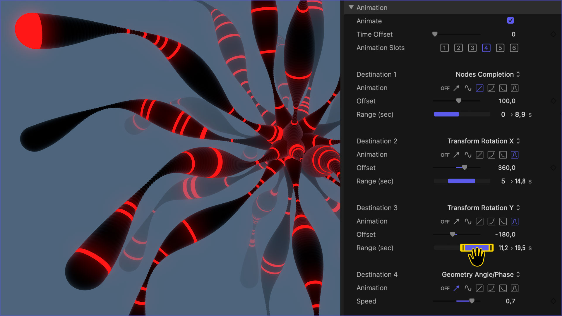Viewport: 562px width, 316px height.
Task: Open Destination 4 Geometry Angle/Phase dropdown
Action: click(x=481, y=274)
